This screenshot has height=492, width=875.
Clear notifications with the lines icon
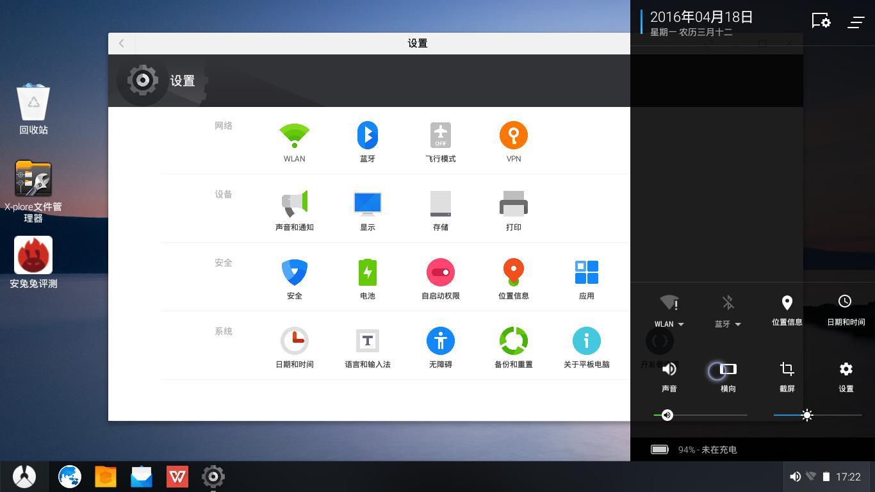tap(856, 22)
